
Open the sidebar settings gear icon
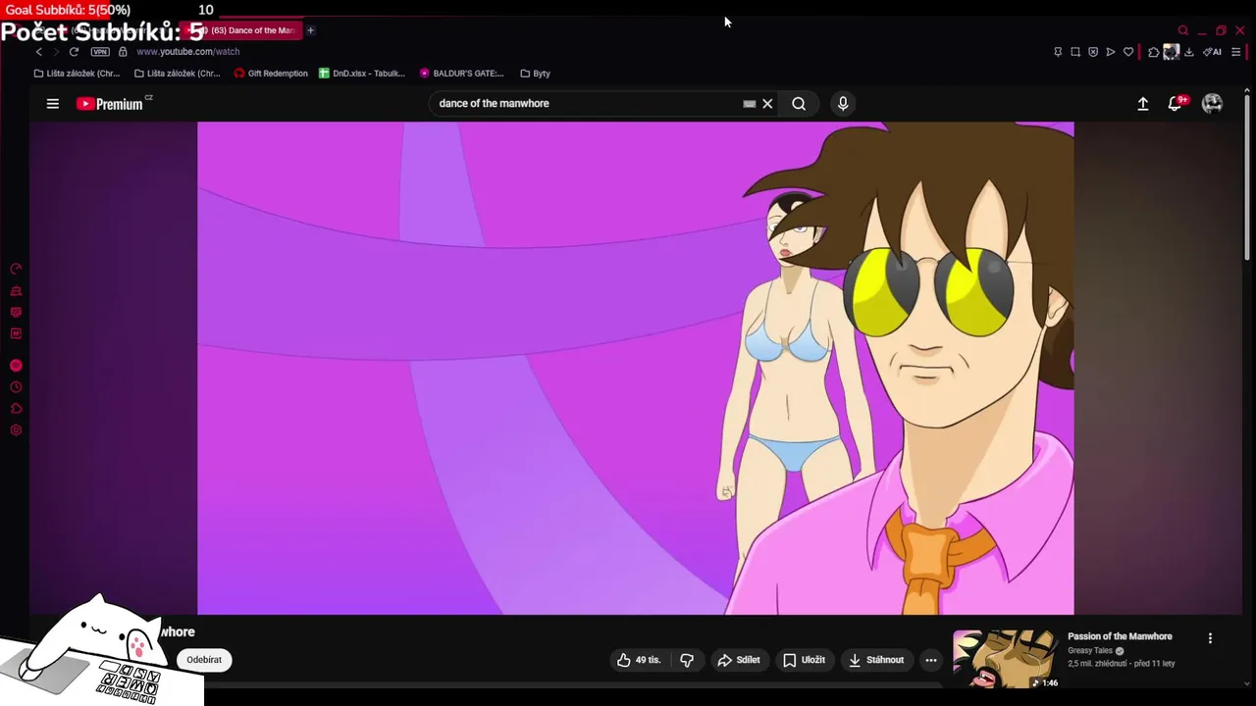(16, 430)
